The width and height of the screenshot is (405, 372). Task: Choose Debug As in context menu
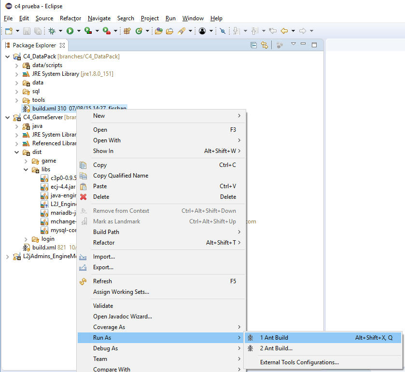pyautogui.click(x=161, y=348)
